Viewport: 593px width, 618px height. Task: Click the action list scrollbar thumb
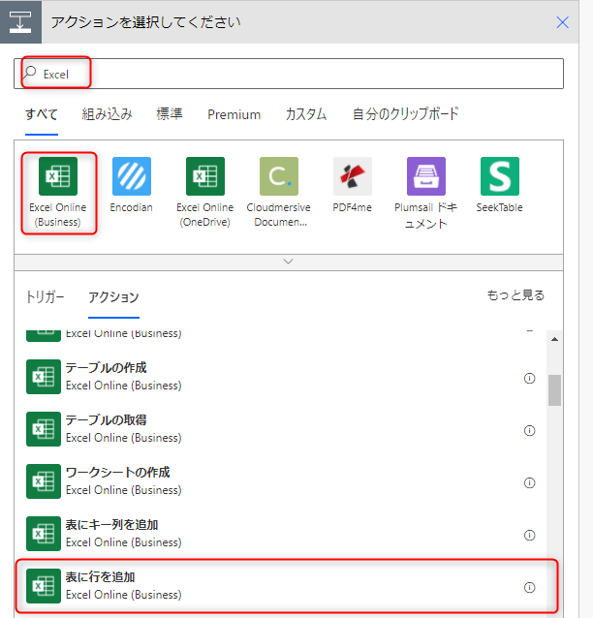pos(554,388)
